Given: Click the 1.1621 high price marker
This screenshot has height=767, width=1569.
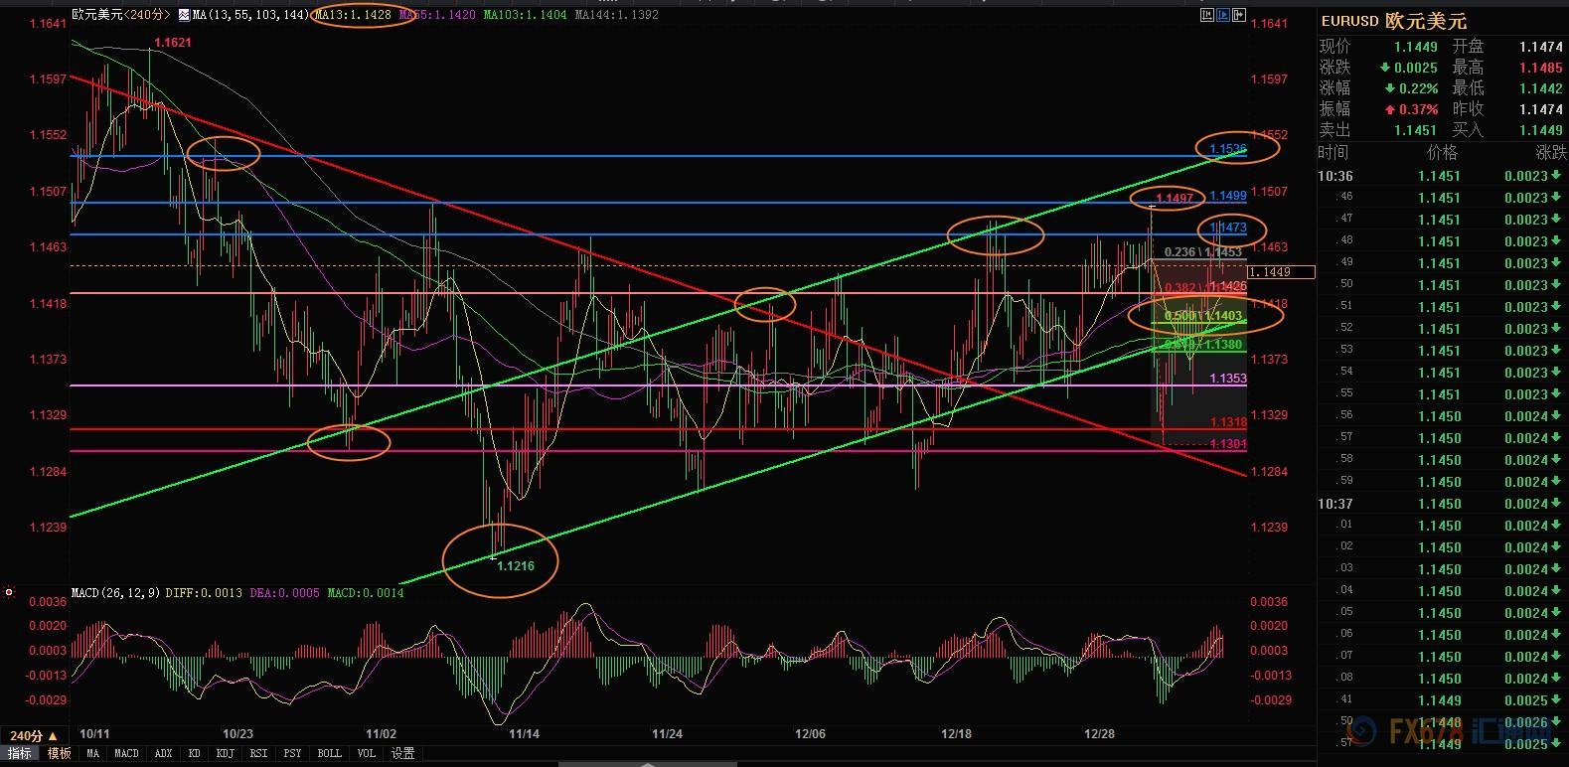Looking at the screenshot, I should [x=173, y=43].
